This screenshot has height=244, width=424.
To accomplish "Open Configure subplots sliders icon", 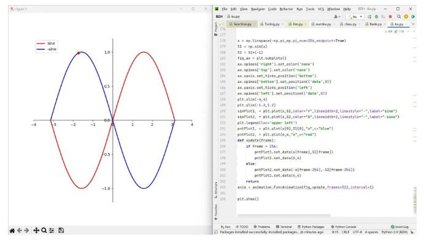I will click(52, 230).
